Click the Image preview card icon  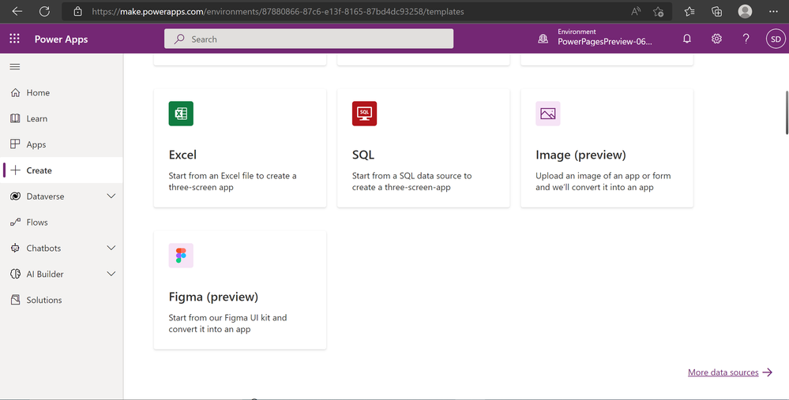(547, 114)
